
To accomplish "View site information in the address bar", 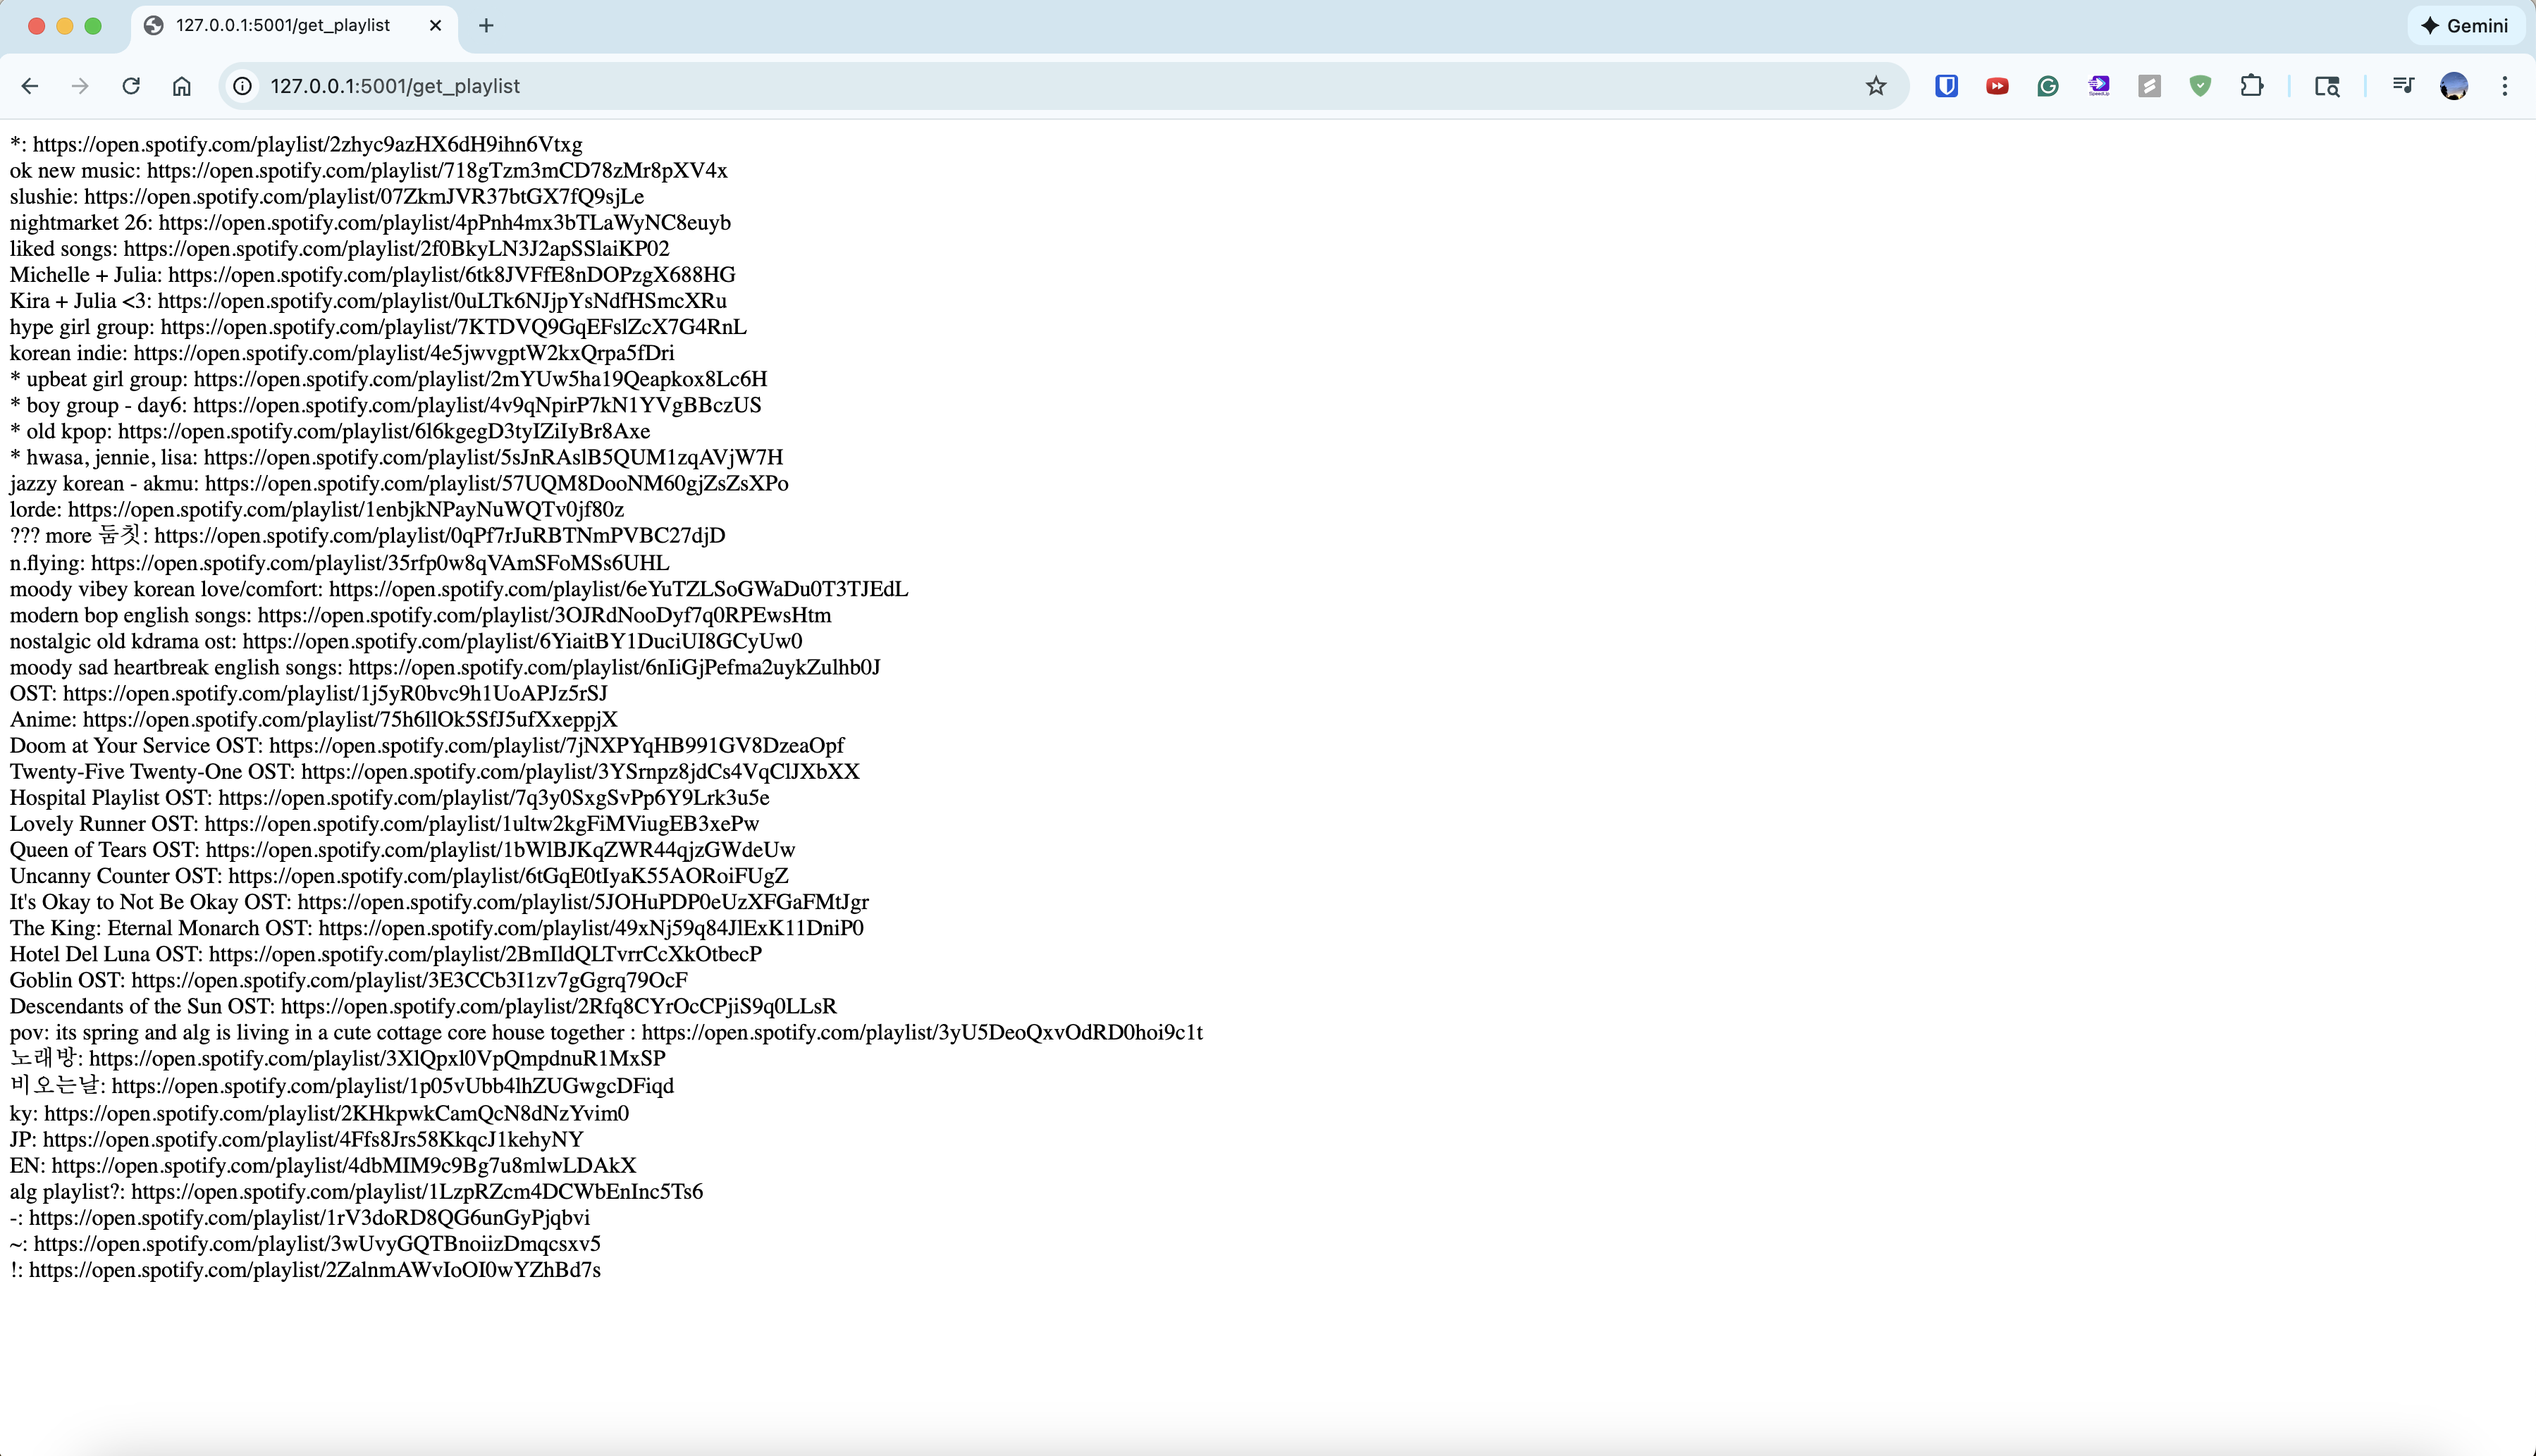I will (x=242, y=86).
